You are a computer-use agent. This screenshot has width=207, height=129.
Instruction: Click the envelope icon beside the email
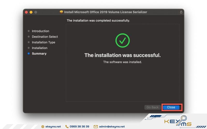click(x=95, y=127)
